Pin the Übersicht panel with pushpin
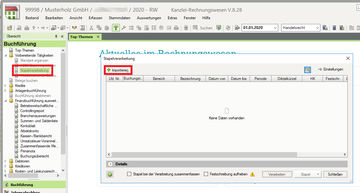 click(x=56, y=36)
